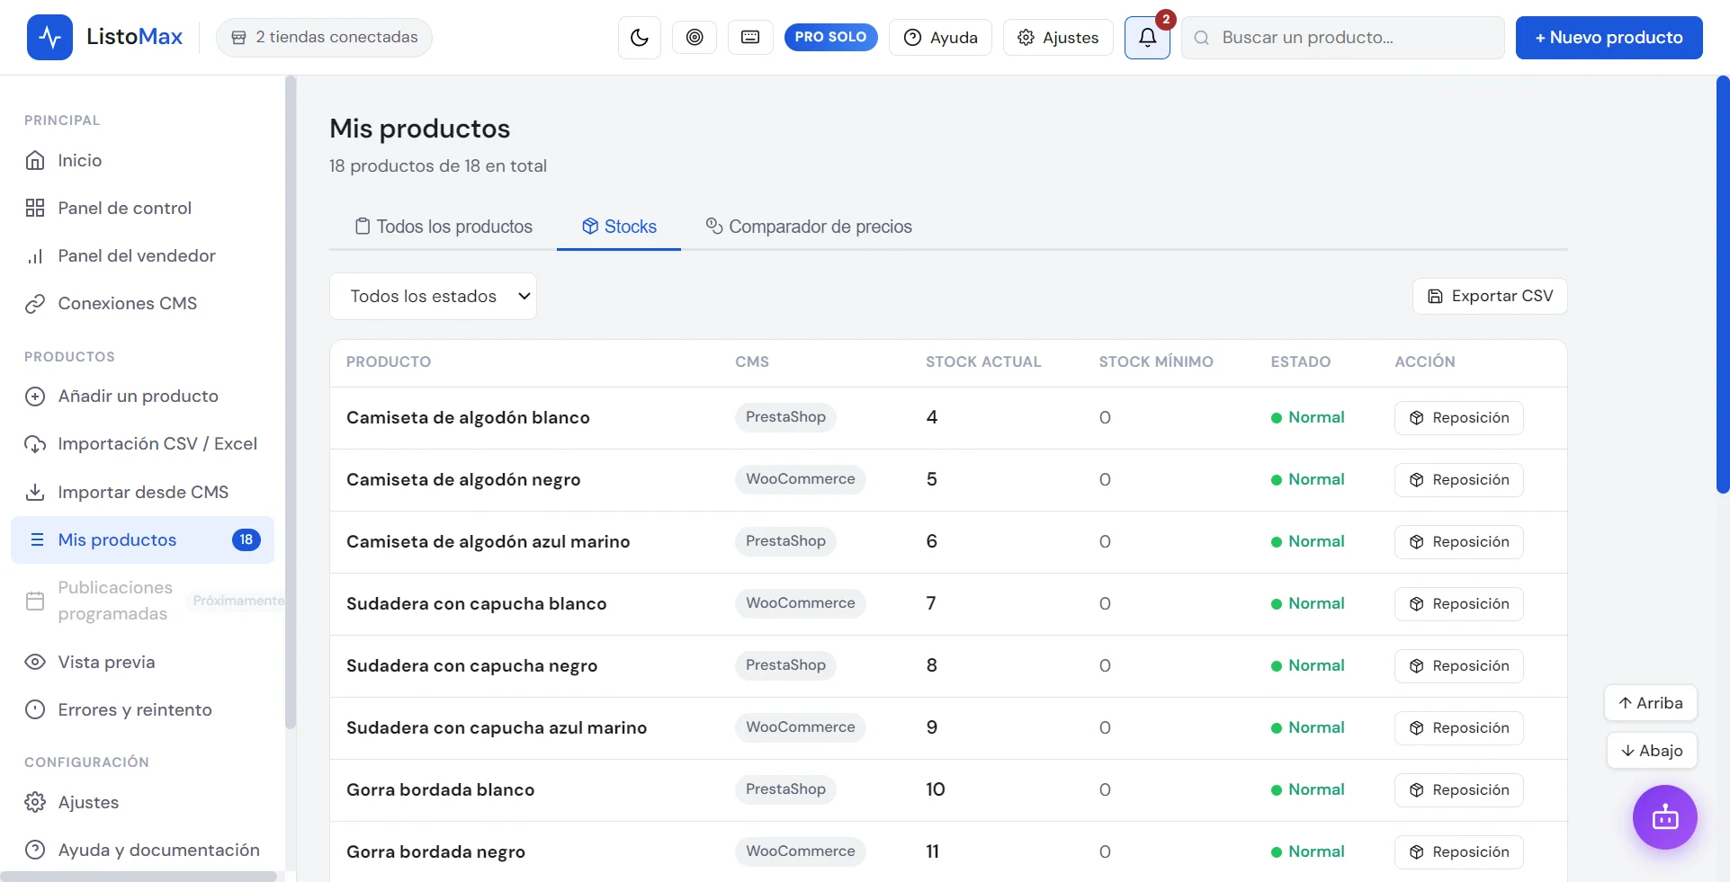1730x882 pixels.
Task: Focus the Buscar un producto field
Action: pyautogui.click(x=1342, y=38)
